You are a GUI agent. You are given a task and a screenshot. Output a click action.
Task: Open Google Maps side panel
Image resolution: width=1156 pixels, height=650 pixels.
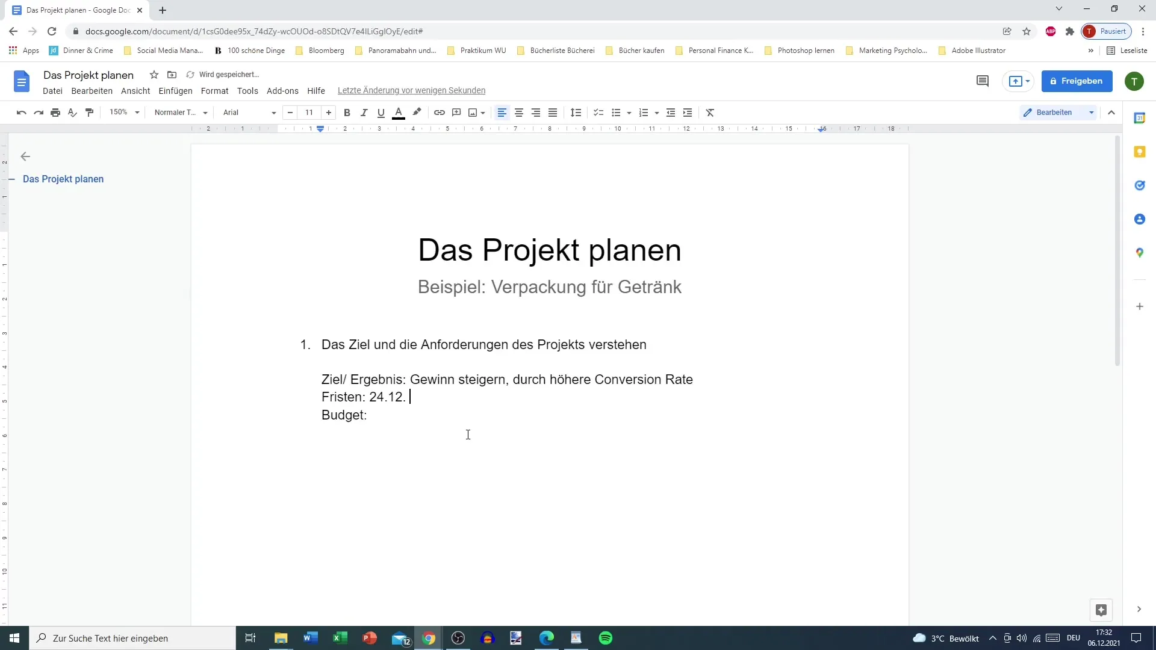point(1140,253)
